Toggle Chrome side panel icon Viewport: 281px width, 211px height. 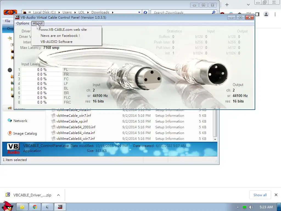pyautogui.click(x=257, y=14)
